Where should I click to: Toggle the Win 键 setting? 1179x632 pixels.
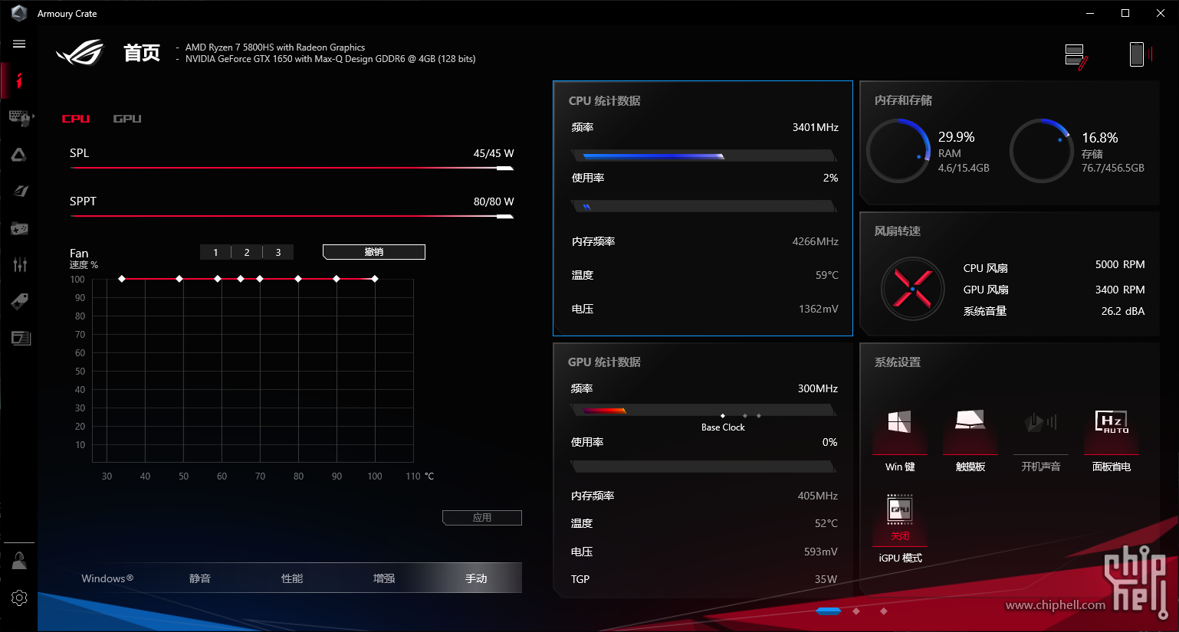click(x=900, y=443)
